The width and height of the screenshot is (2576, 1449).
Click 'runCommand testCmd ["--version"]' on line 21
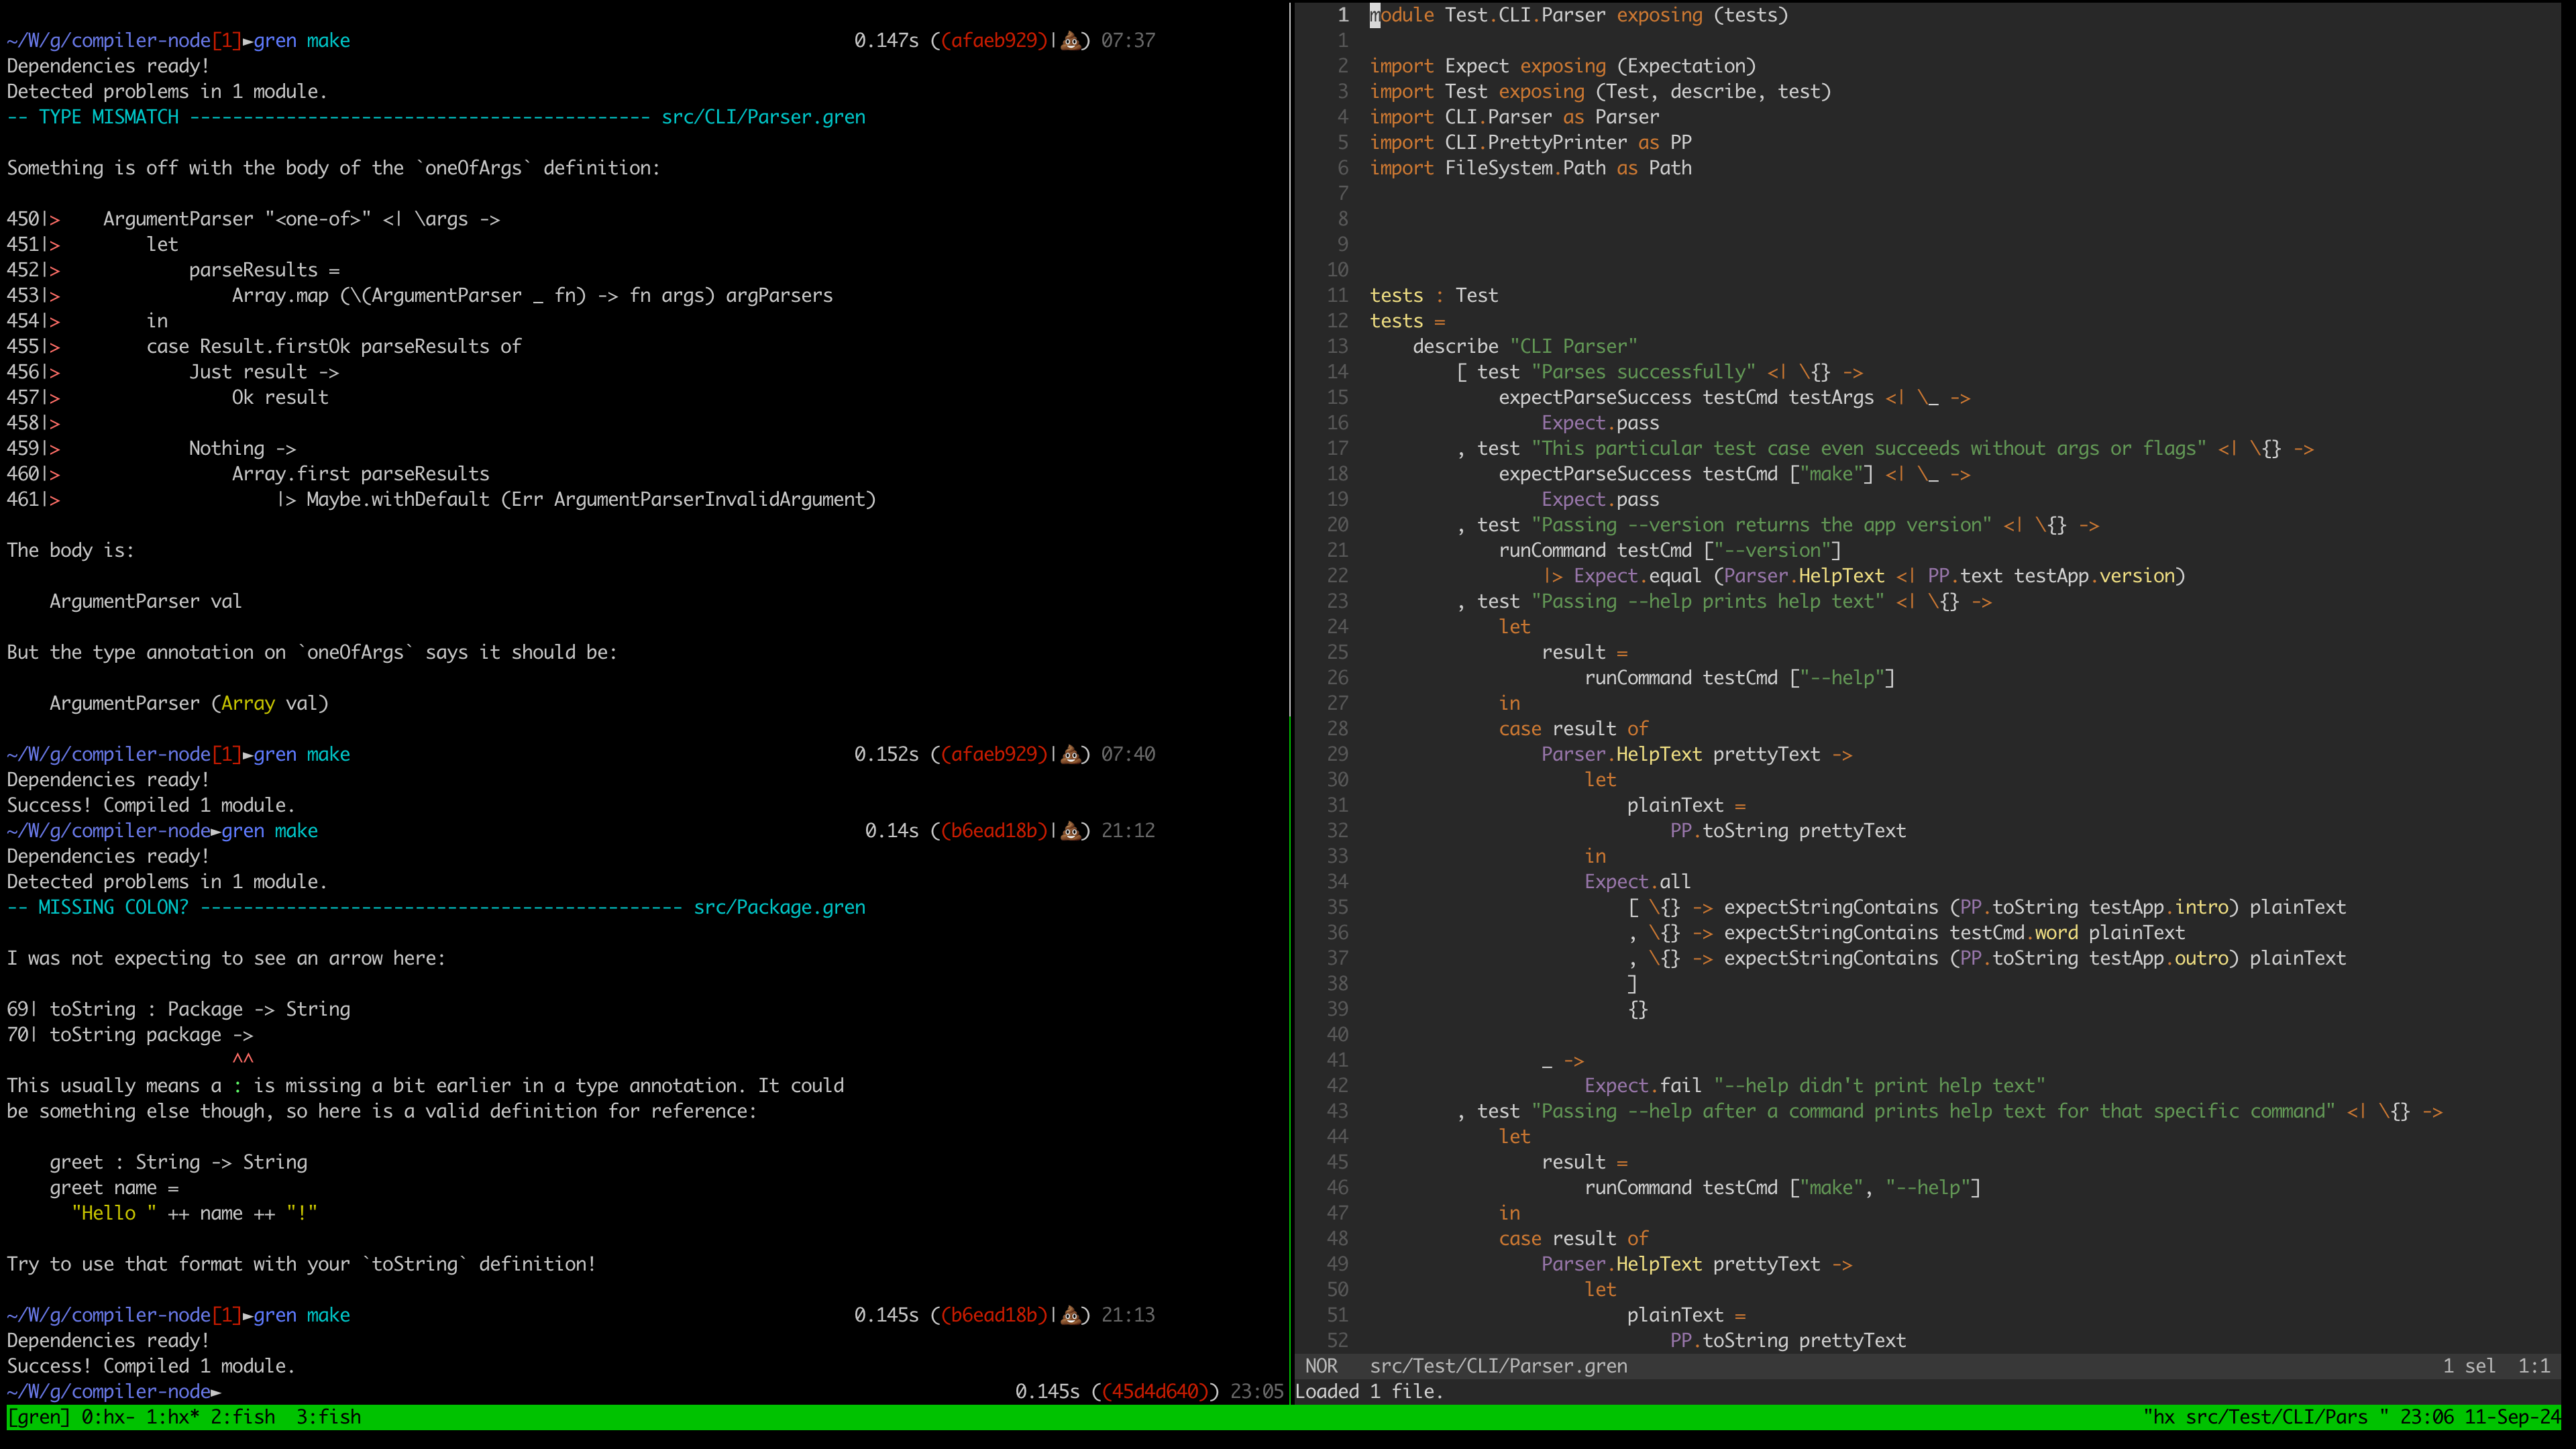click(x=1670, y=550)
